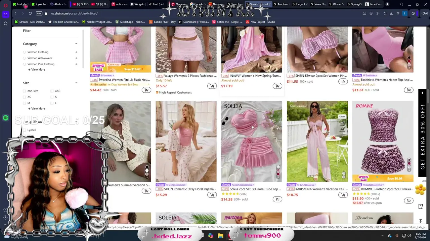
Task: Add KARISMINA Vacation set to cart
Action: tap(343, 195)
